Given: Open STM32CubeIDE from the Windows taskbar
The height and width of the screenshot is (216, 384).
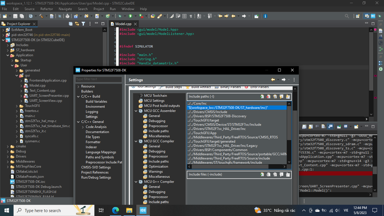Looking at the screenshot, I should point(143,210).
